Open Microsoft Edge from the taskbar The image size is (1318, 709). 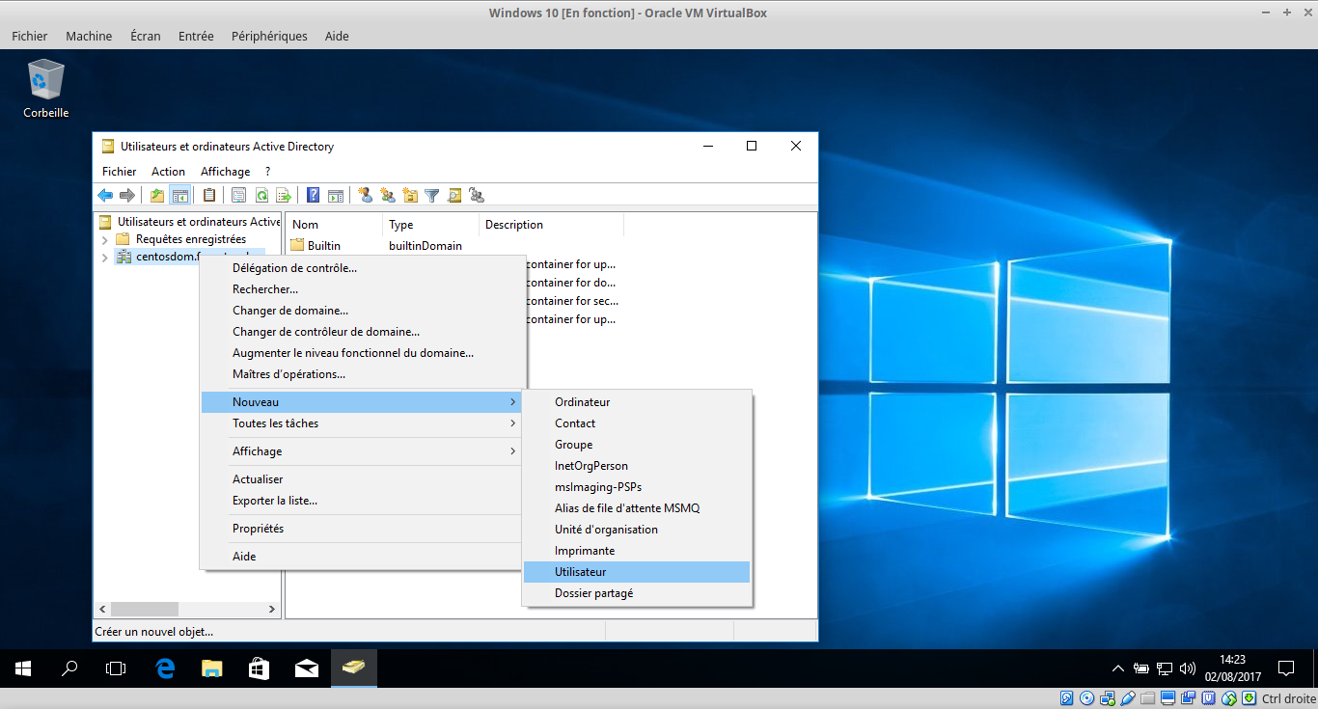coord(165,668)
